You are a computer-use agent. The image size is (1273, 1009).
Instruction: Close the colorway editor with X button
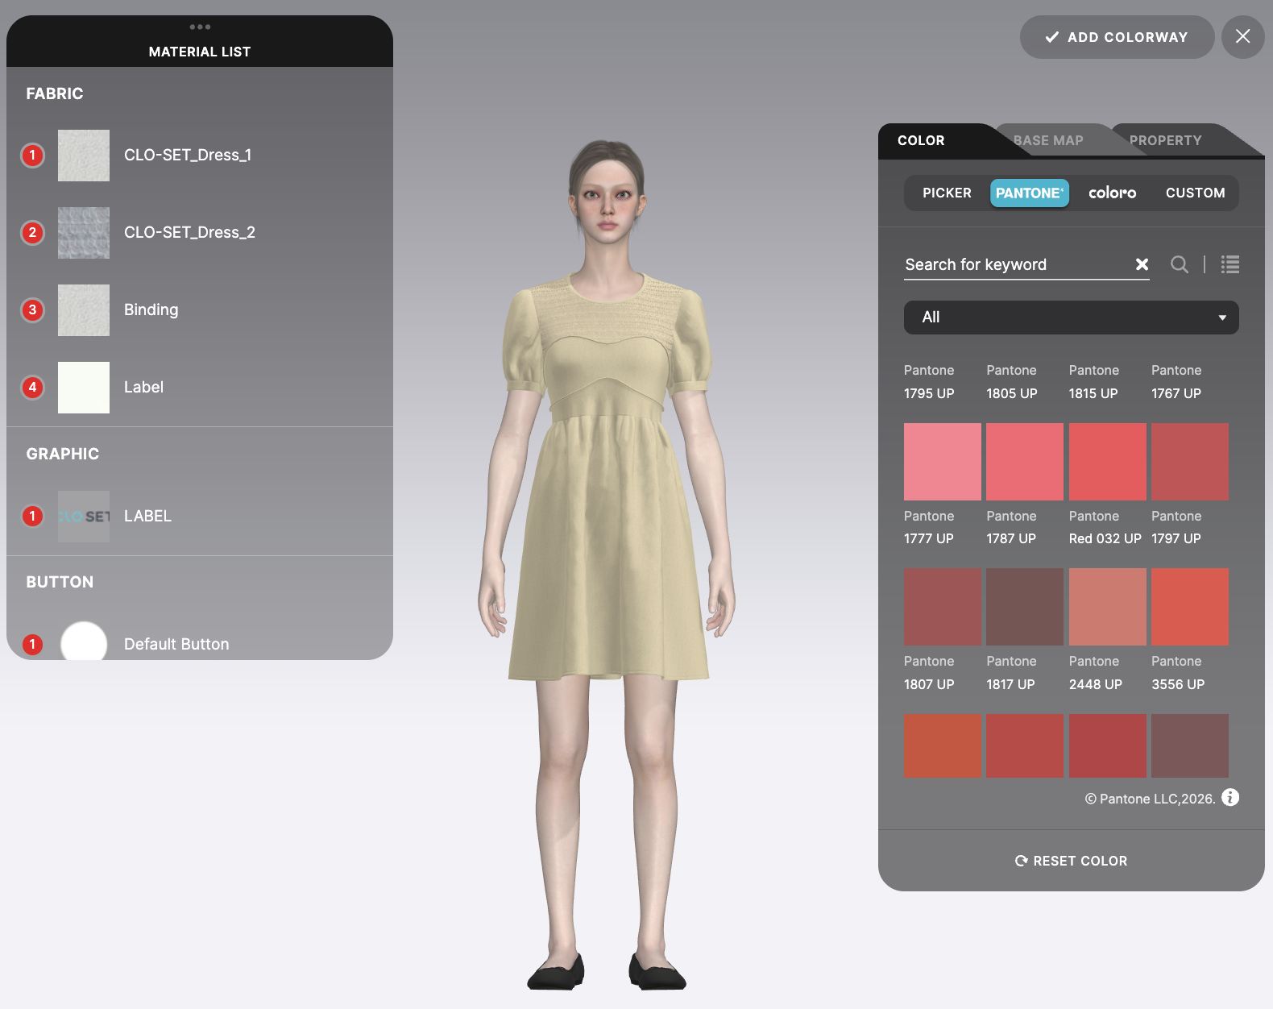[x=1243, y=37]
